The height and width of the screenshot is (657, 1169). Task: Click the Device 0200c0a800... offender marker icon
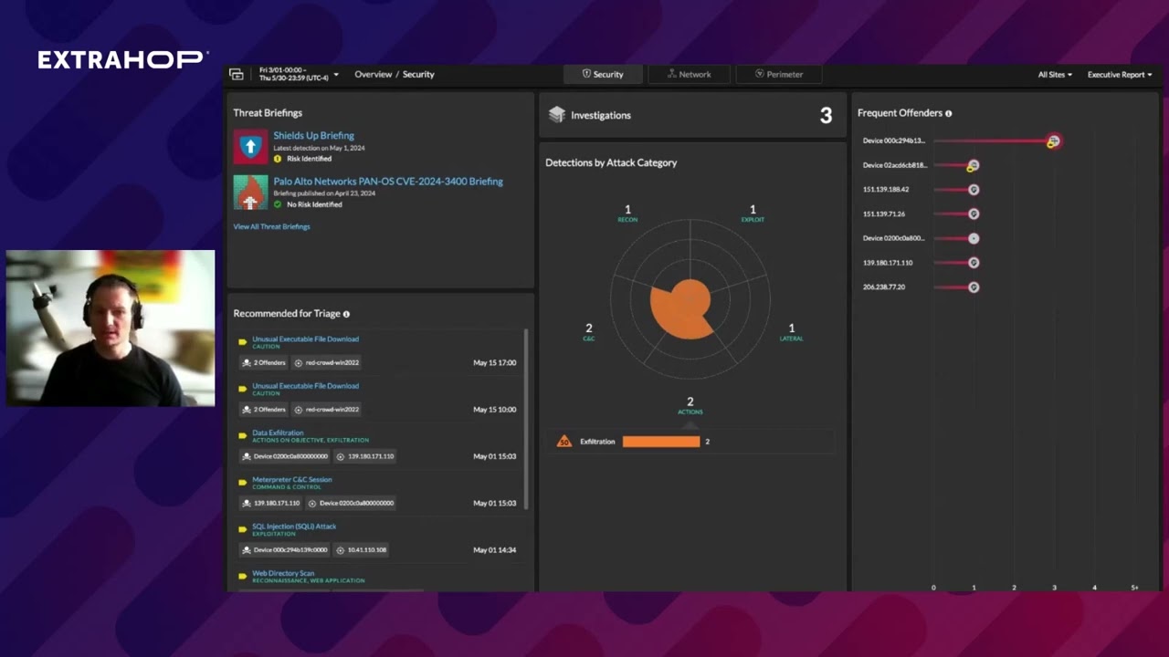click(974, 238)
